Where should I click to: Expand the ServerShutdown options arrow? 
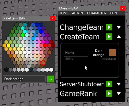point(119,84)
